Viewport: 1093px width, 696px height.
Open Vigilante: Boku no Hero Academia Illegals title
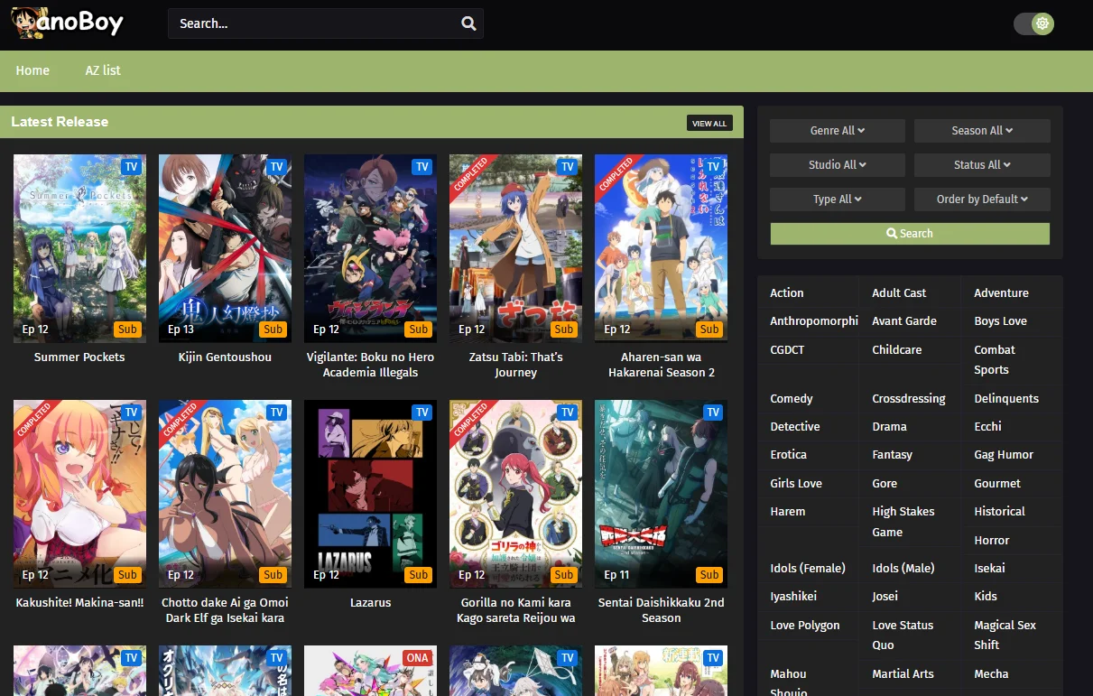[370, 365]
